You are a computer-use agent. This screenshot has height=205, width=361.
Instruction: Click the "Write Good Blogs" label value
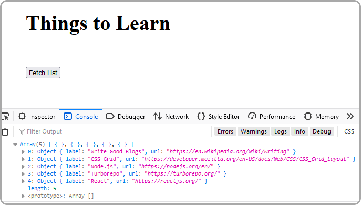[116, 151]
